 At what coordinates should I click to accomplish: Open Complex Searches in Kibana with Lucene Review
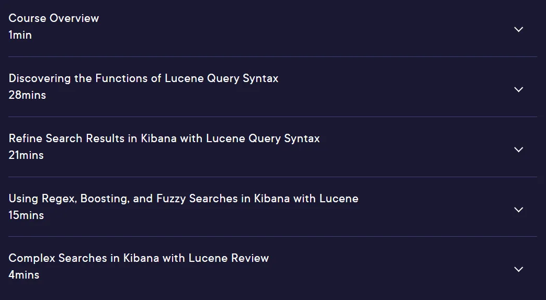pos(139,258)
